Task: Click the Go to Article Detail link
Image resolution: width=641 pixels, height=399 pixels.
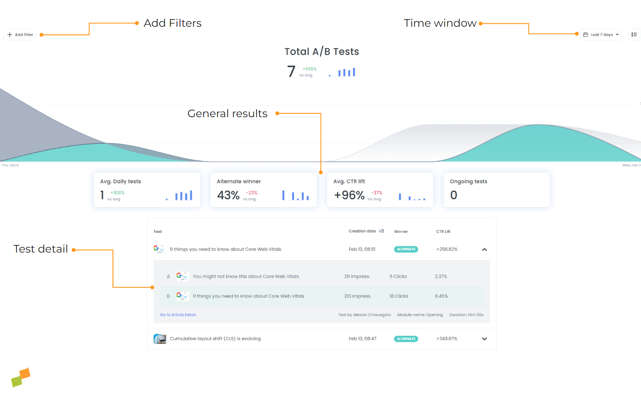Action: click(x=178, y=315)
